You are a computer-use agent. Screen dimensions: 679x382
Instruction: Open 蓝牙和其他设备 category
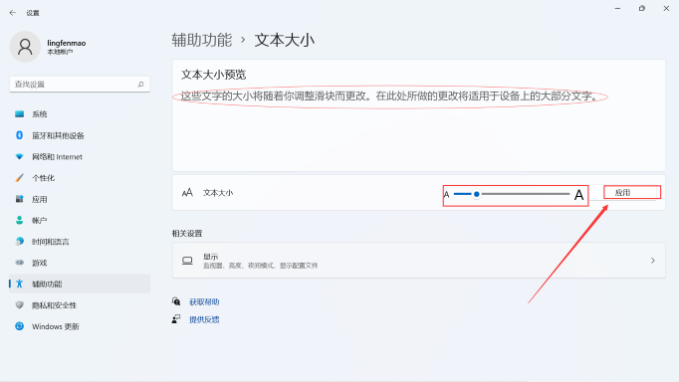pyautogui.click(x=80, y=135)
